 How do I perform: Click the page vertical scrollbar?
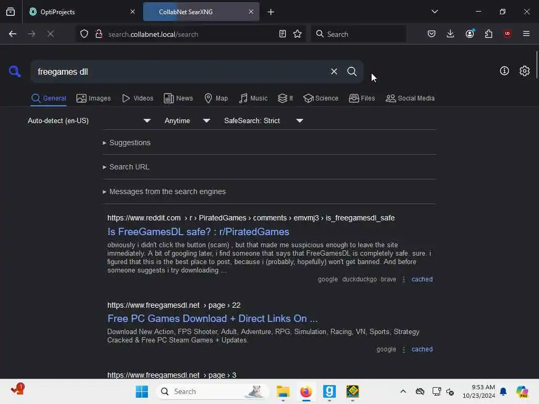tap(536, 65)
